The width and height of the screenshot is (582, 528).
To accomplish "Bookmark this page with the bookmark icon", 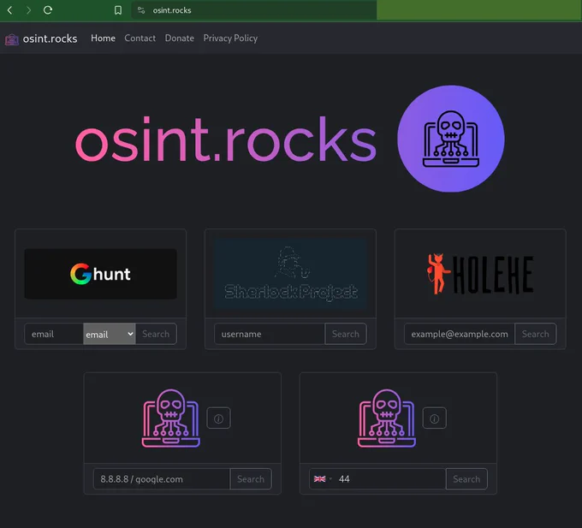I will point(118,10).
